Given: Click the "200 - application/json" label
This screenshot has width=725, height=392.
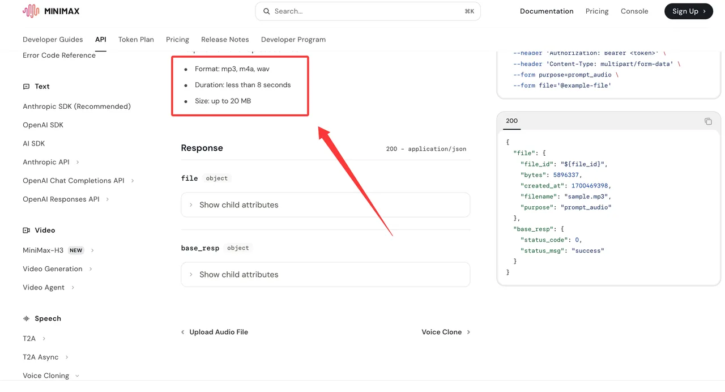Looking at the screenshot, I should pos(427,149).
